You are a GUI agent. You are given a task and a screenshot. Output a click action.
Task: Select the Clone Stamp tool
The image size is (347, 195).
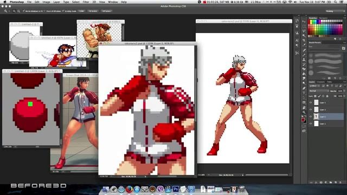click(x=304, y=60)
